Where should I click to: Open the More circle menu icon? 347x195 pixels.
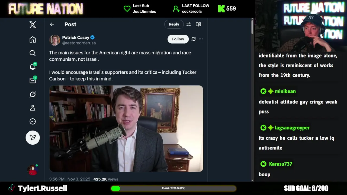33,122
